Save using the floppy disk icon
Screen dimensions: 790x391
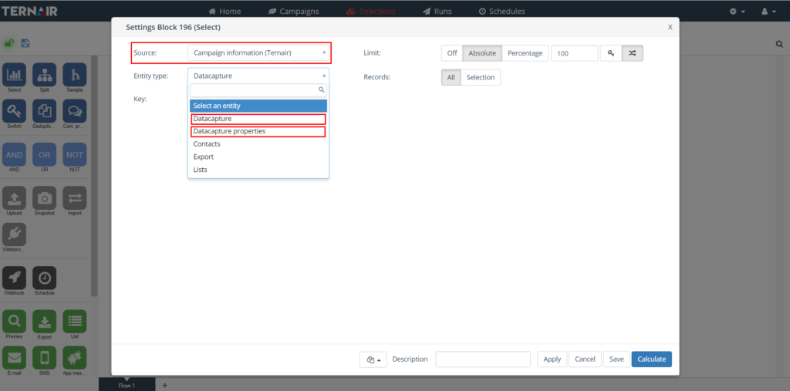point(25,43)
